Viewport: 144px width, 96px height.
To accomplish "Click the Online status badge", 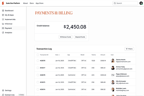I will tap(21, 95).
